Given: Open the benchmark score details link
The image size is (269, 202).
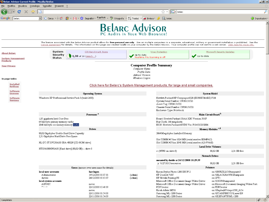Looking at the screenshot, I should coord(91,56).
